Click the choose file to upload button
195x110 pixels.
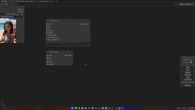[11, 17]
